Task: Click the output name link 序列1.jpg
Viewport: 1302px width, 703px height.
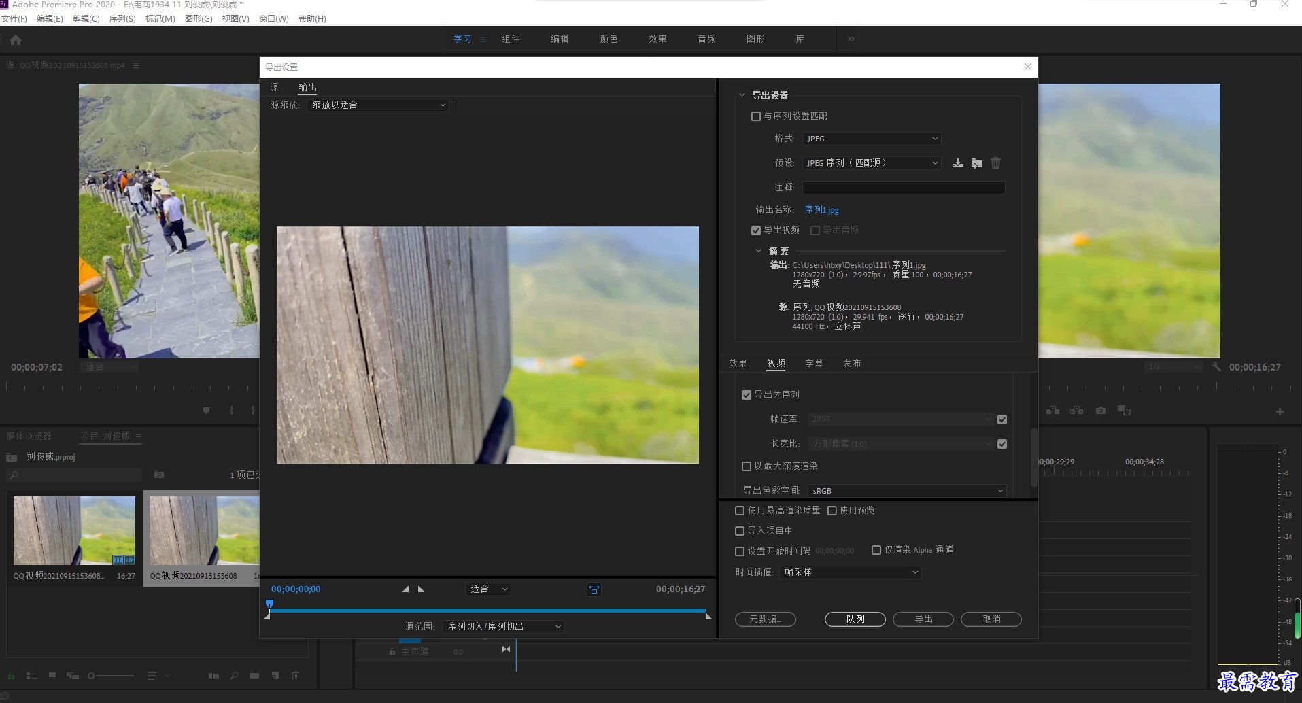Action: [x=821, y=210]
